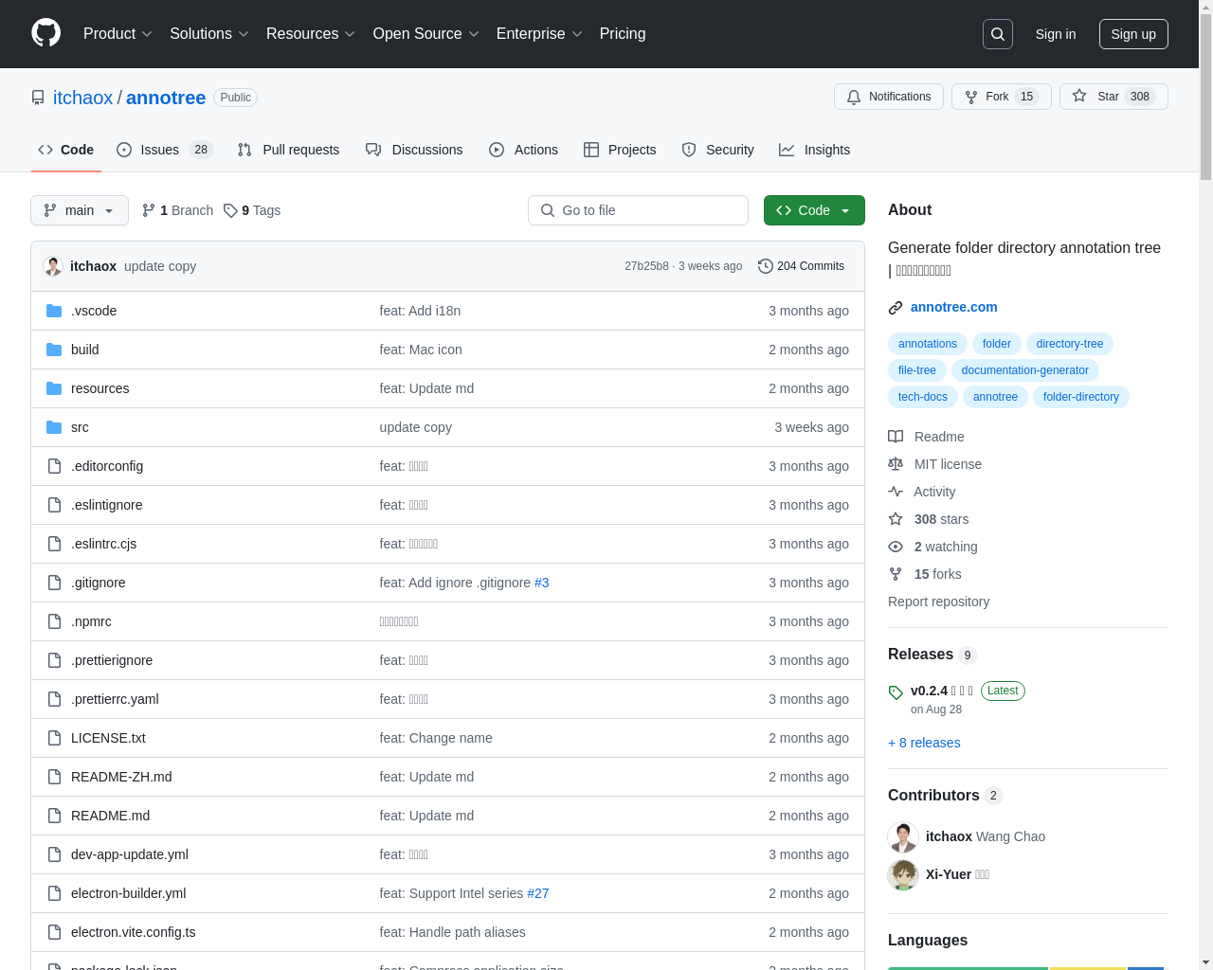This screenshot has height=970, width=1213.
Task: Switch to the Security tab
Action: pyautogui.click(x=717, y=150)
